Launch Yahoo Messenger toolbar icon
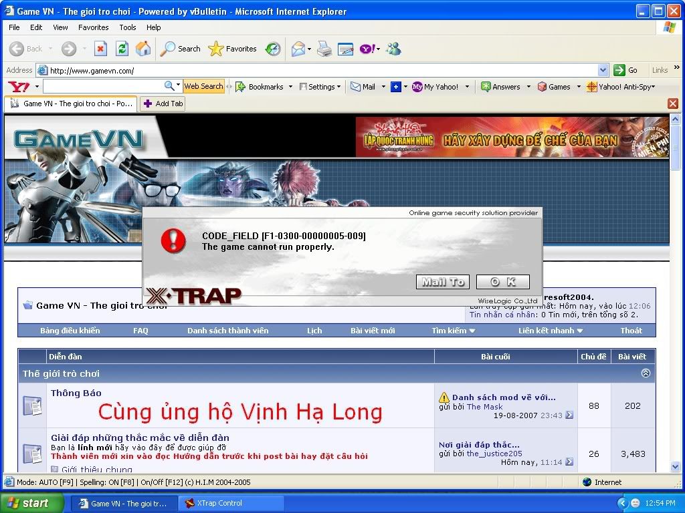685x513 pixels. point(367,49)
